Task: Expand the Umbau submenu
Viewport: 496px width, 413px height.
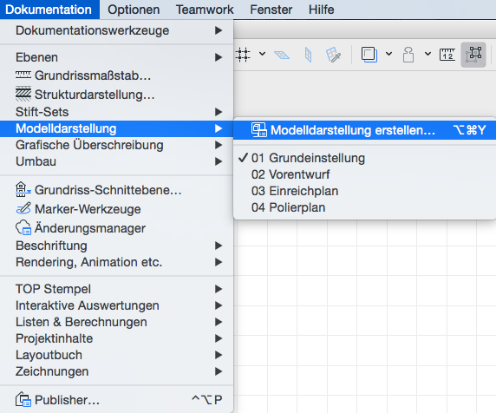Action: [116, 161]
